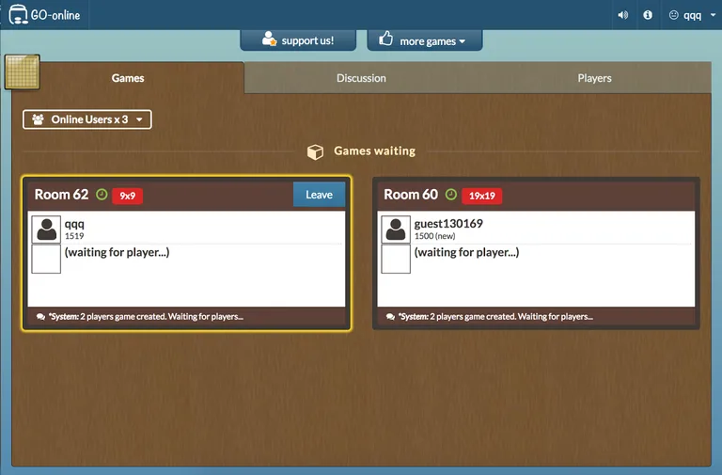Expand the more games dropdown
Screen dimensions: 722x475
(425, 40)
